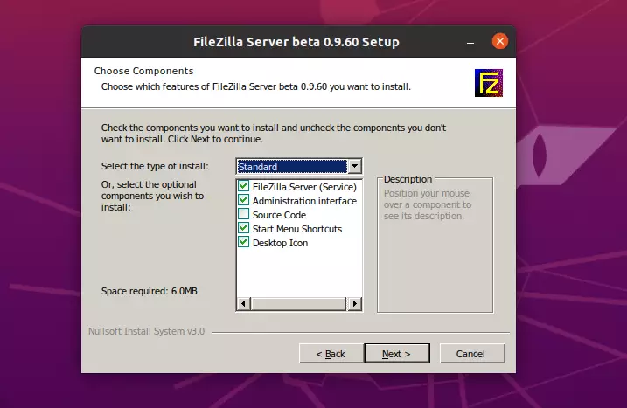Open the install type dropdown arrow

(x=354, y=166)
